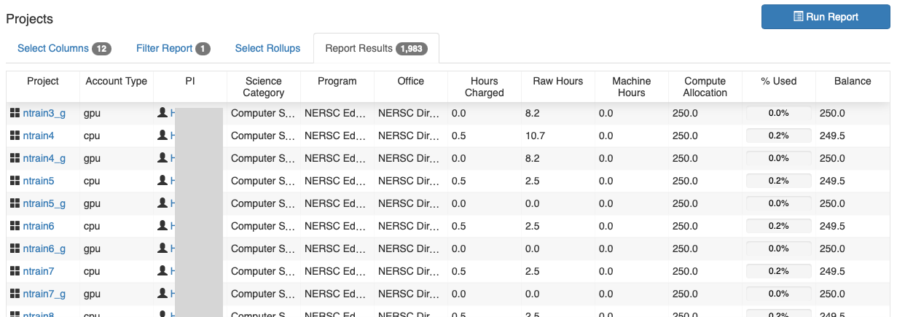Click the grid icon beside ntrain3_g
897x317 pixels.
[x=15, y=113]
